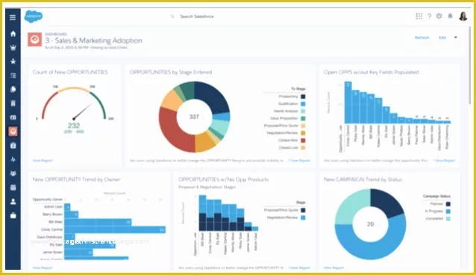Open Cases briefcase icon in sidebar
Screen dimensions: 476x275
(13, 215)
